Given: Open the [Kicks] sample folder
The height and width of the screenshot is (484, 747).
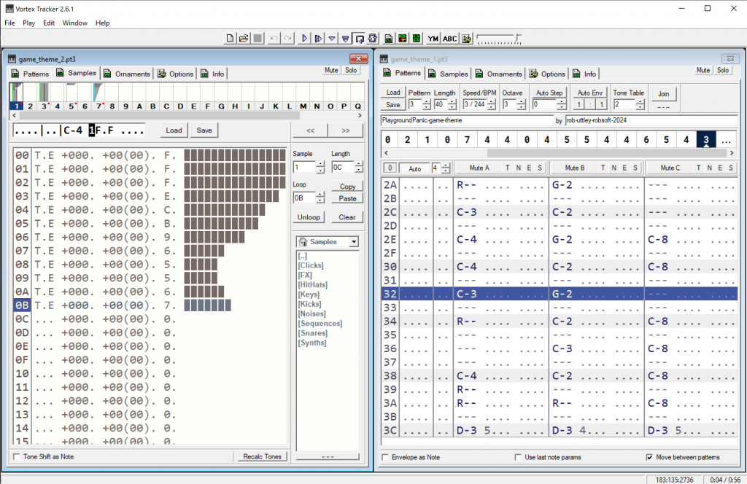Looking at the screenshot, I should coord(311,304).
